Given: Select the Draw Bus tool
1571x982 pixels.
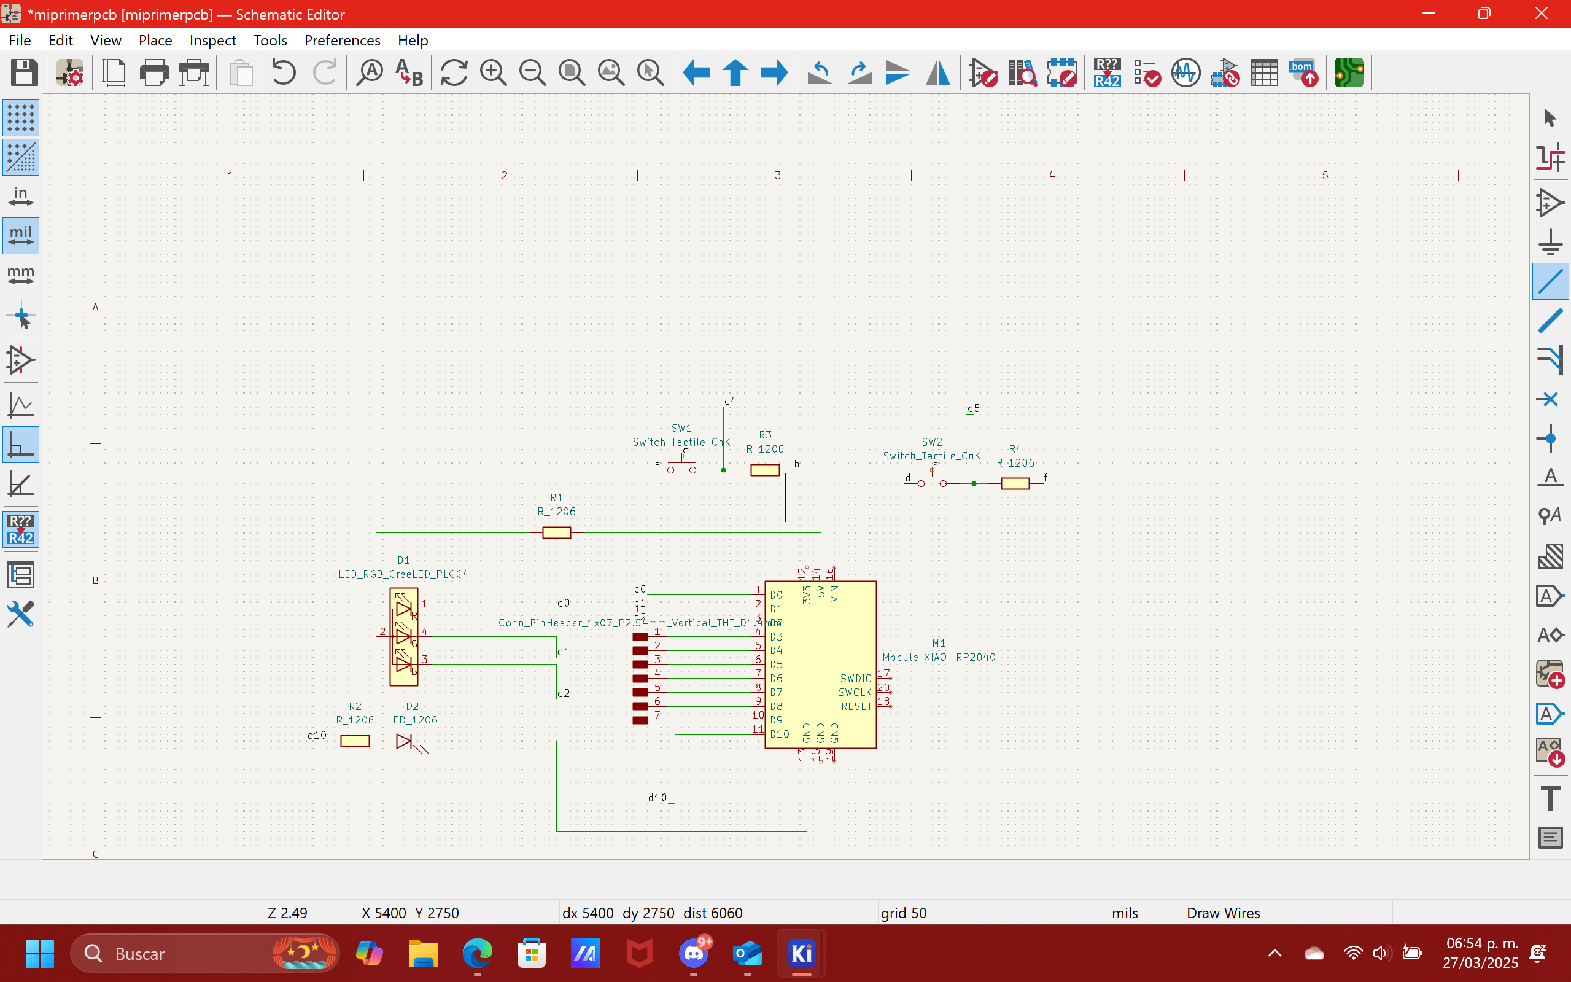Looking at the screenshot, I should [1550, 321].
